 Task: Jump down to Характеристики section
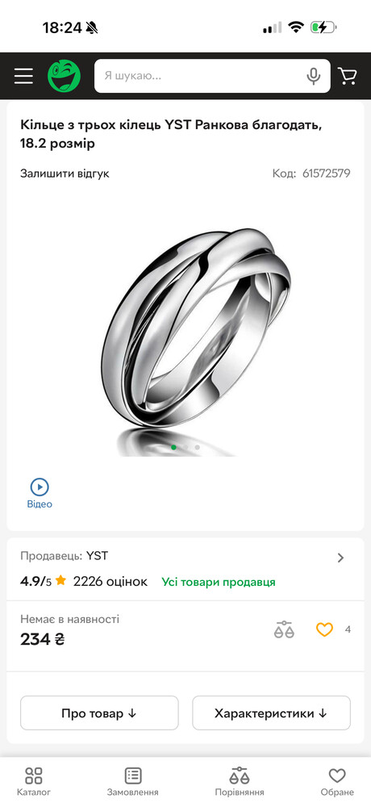coord(271,713)
